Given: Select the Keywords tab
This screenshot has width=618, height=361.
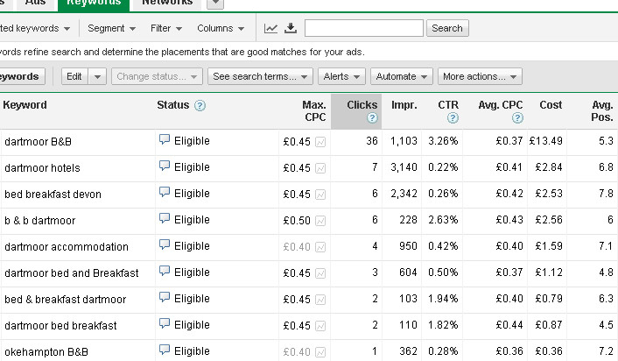Looking at the screenshot, I should [94, 4].
